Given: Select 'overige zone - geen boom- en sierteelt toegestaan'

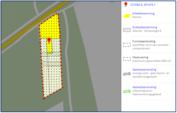Looking at the screenshot, I should click(x=151, y=75).
